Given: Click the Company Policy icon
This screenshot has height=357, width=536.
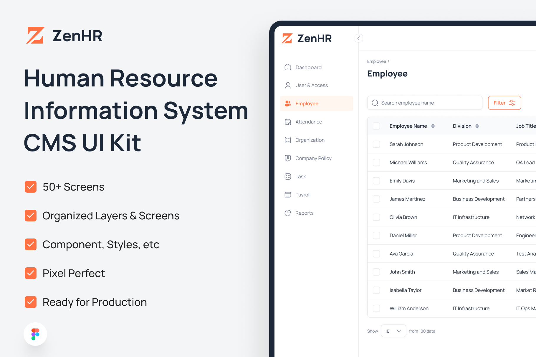Looking at the screenshot, I should coord(288,158).
